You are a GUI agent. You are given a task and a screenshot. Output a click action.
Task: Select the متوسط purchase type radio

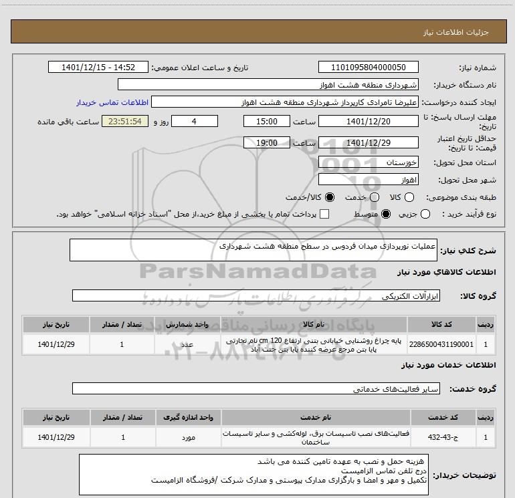click(x=386, y=215)
